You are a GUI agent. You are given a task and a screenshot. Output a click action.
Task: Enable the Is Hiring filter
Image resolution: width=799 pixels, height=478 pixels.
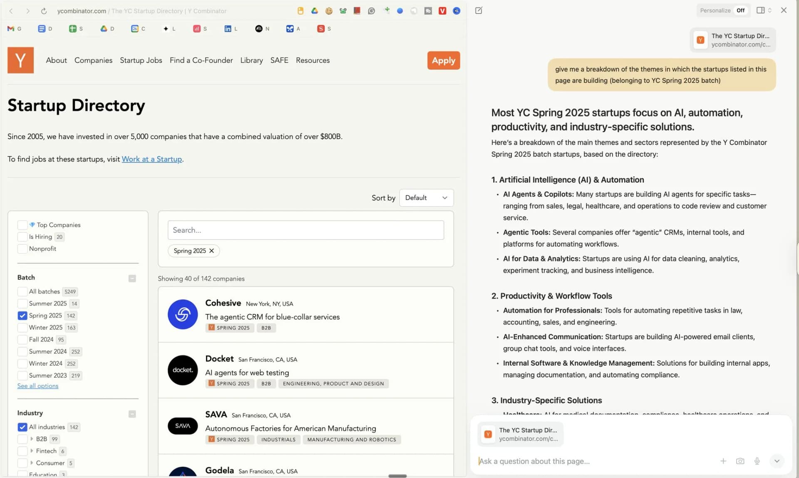click(x=22, y=237)
